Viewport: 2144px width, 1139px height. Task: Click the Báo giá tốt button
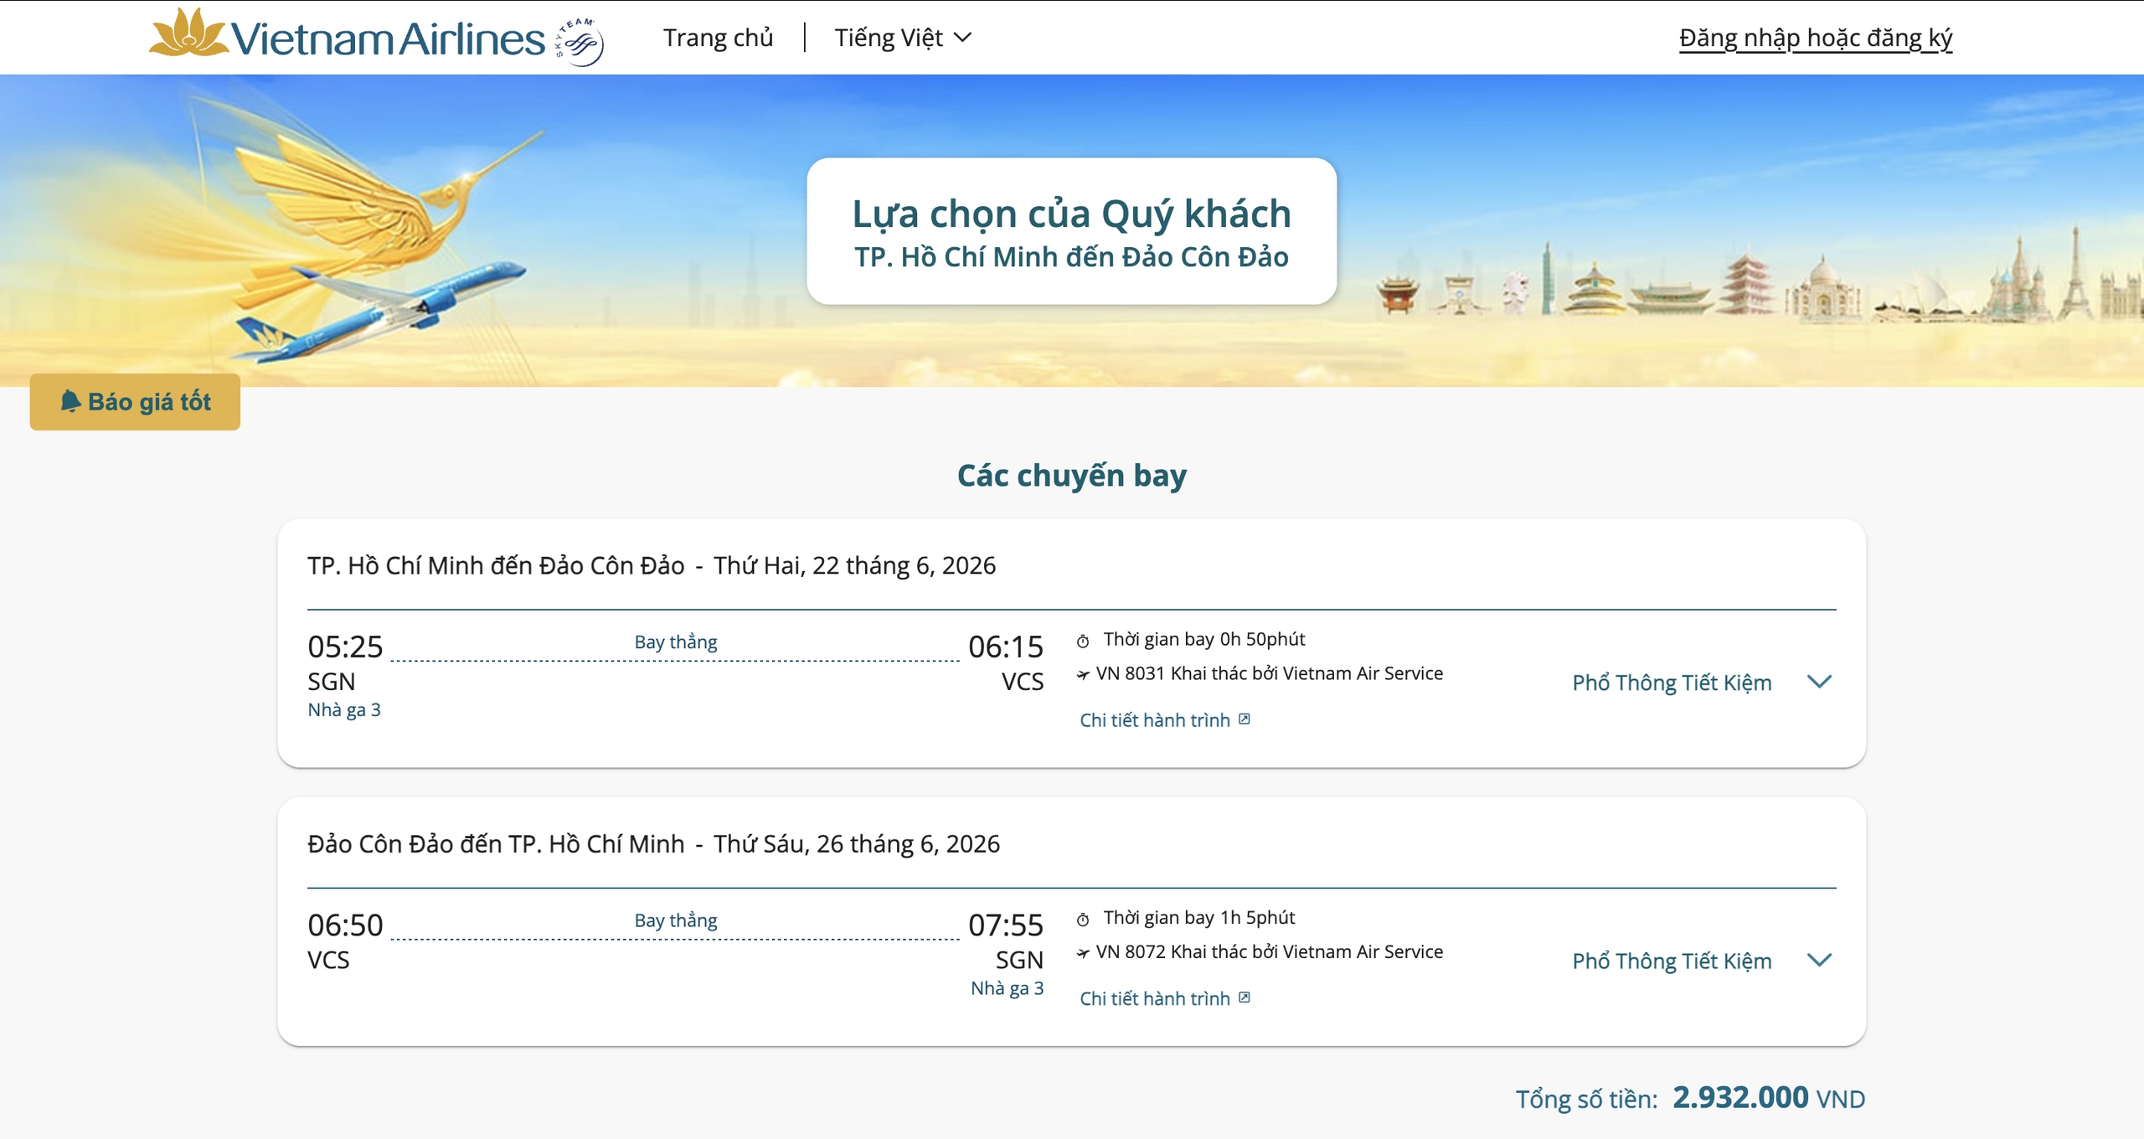(x=135, y=402)
